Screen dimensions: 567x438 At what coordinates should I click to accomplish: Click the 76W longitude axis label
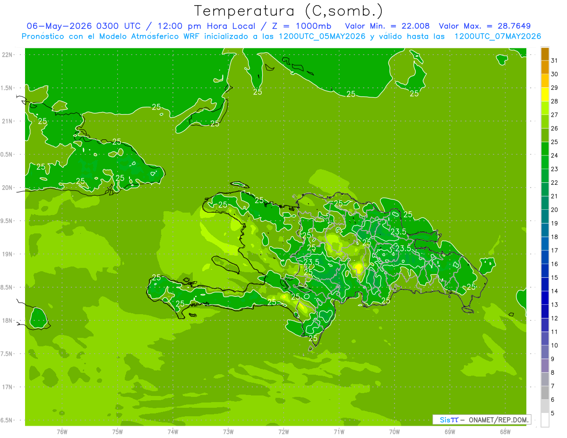(62, 432)
